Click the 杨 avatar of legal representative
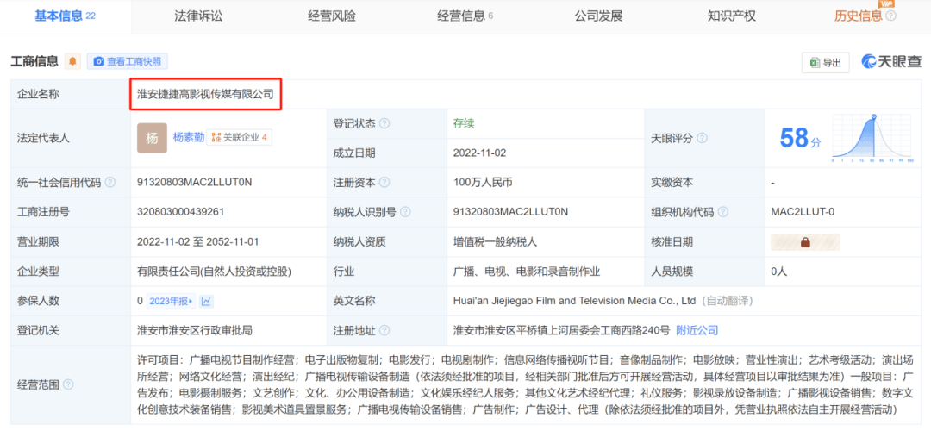This screenshot has height=431, width=931. click(x=152, y=138)
